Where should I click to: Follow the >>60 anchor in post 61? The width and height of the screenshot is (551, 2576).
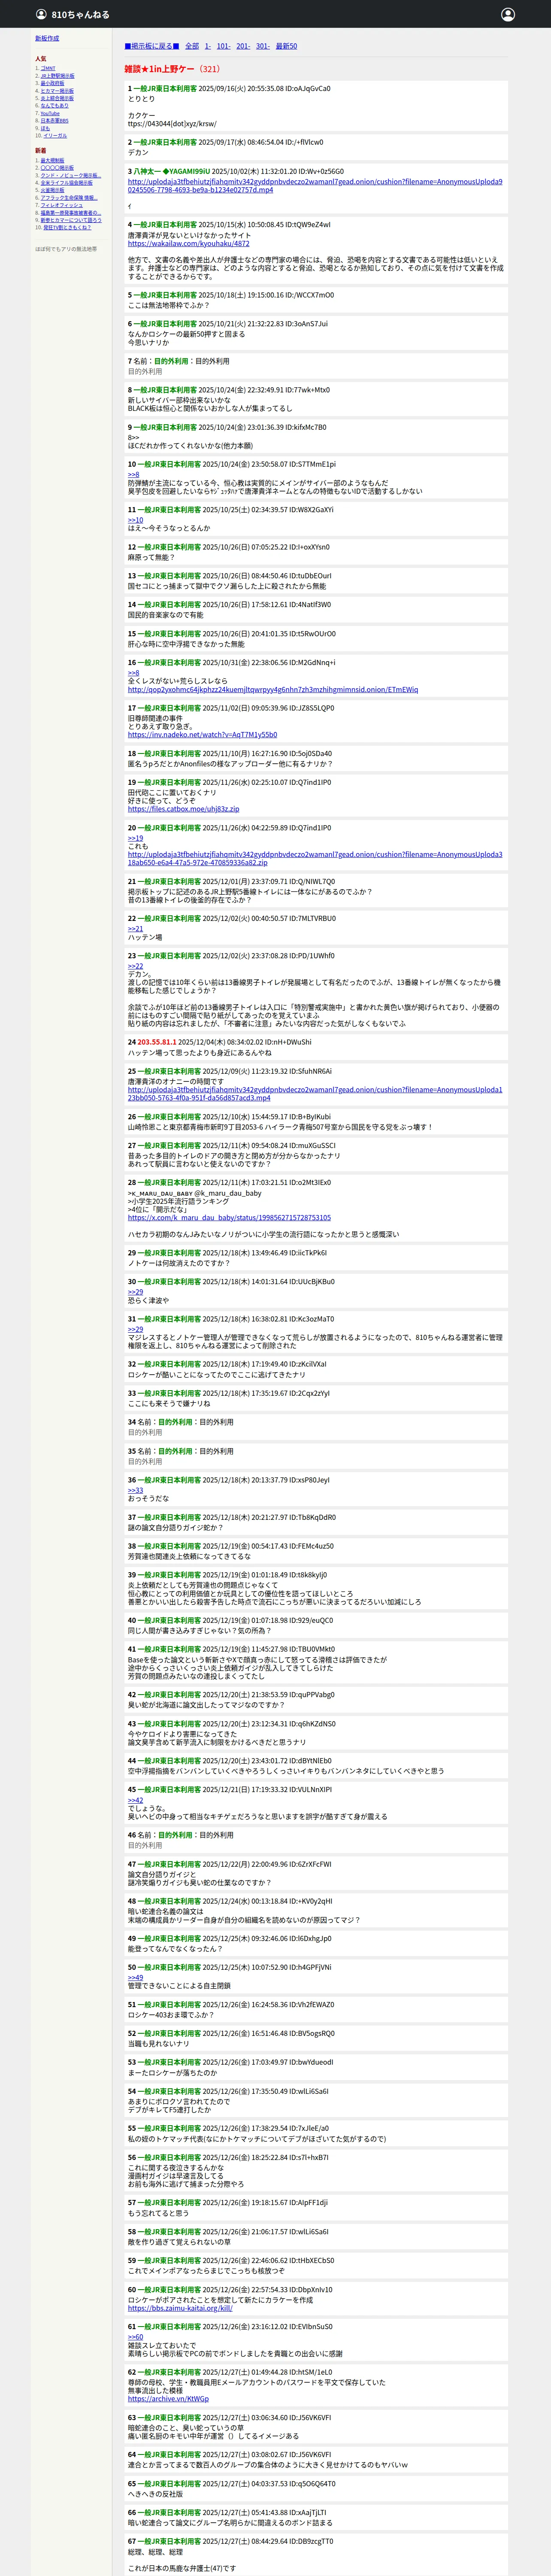click(135, 2337)
